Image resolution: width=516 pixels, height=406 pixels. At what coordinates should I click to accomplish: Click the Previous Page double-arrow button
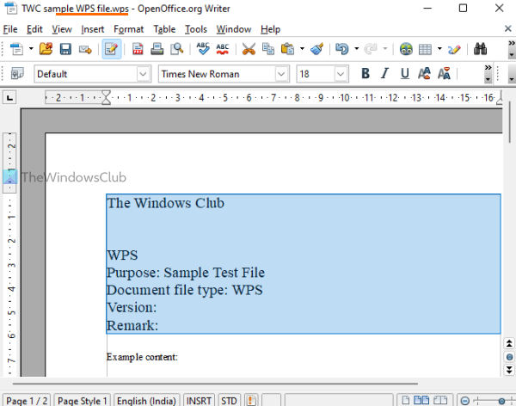pos(509,344)
